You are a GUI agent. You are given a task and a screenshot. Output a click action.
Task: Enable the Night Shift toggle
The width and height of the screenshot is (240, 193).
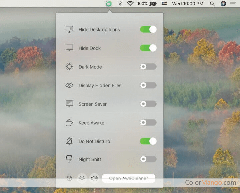[148, 159]
